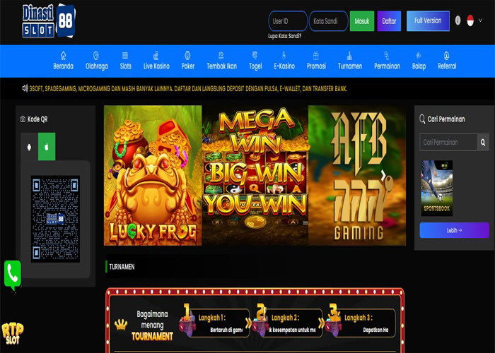The width and height of the screenshot is (495, 353).
Task: Click the Slots menu label
Action: click(x=125, y=66)
